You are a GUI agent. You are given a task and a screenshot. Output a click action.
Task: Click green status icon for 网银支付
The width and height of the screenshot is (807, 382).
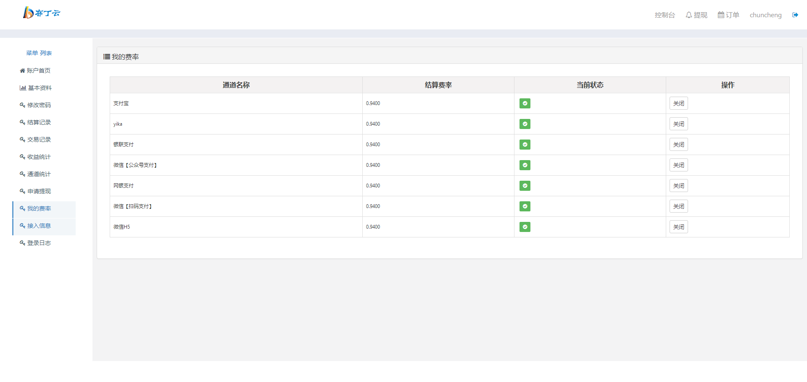[525, 186]
